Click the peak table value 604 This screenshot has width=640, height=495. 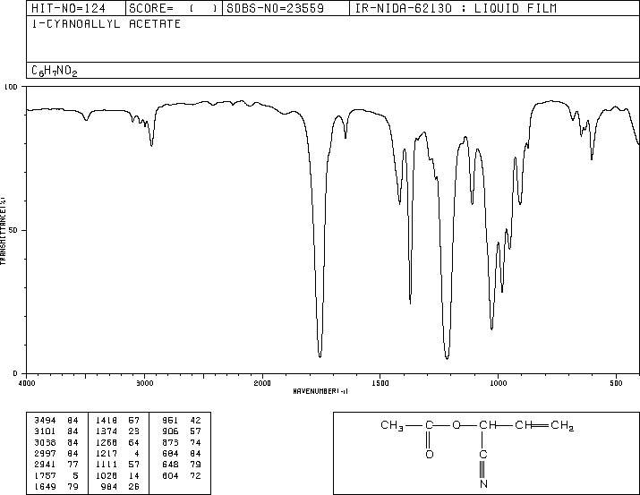click(x=170, y=475)
